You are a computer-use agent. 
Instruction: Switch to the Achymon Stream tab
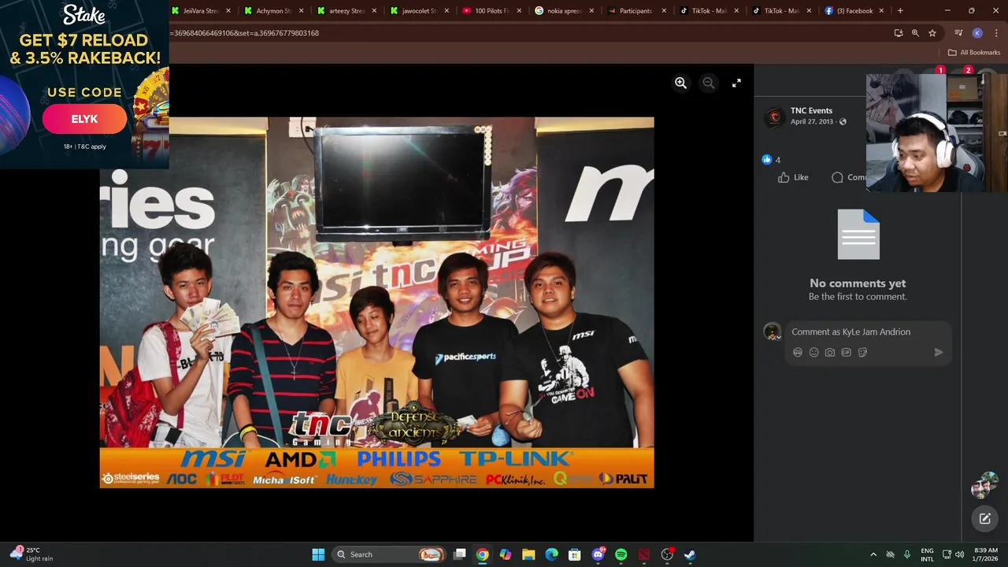click(274, 11)
